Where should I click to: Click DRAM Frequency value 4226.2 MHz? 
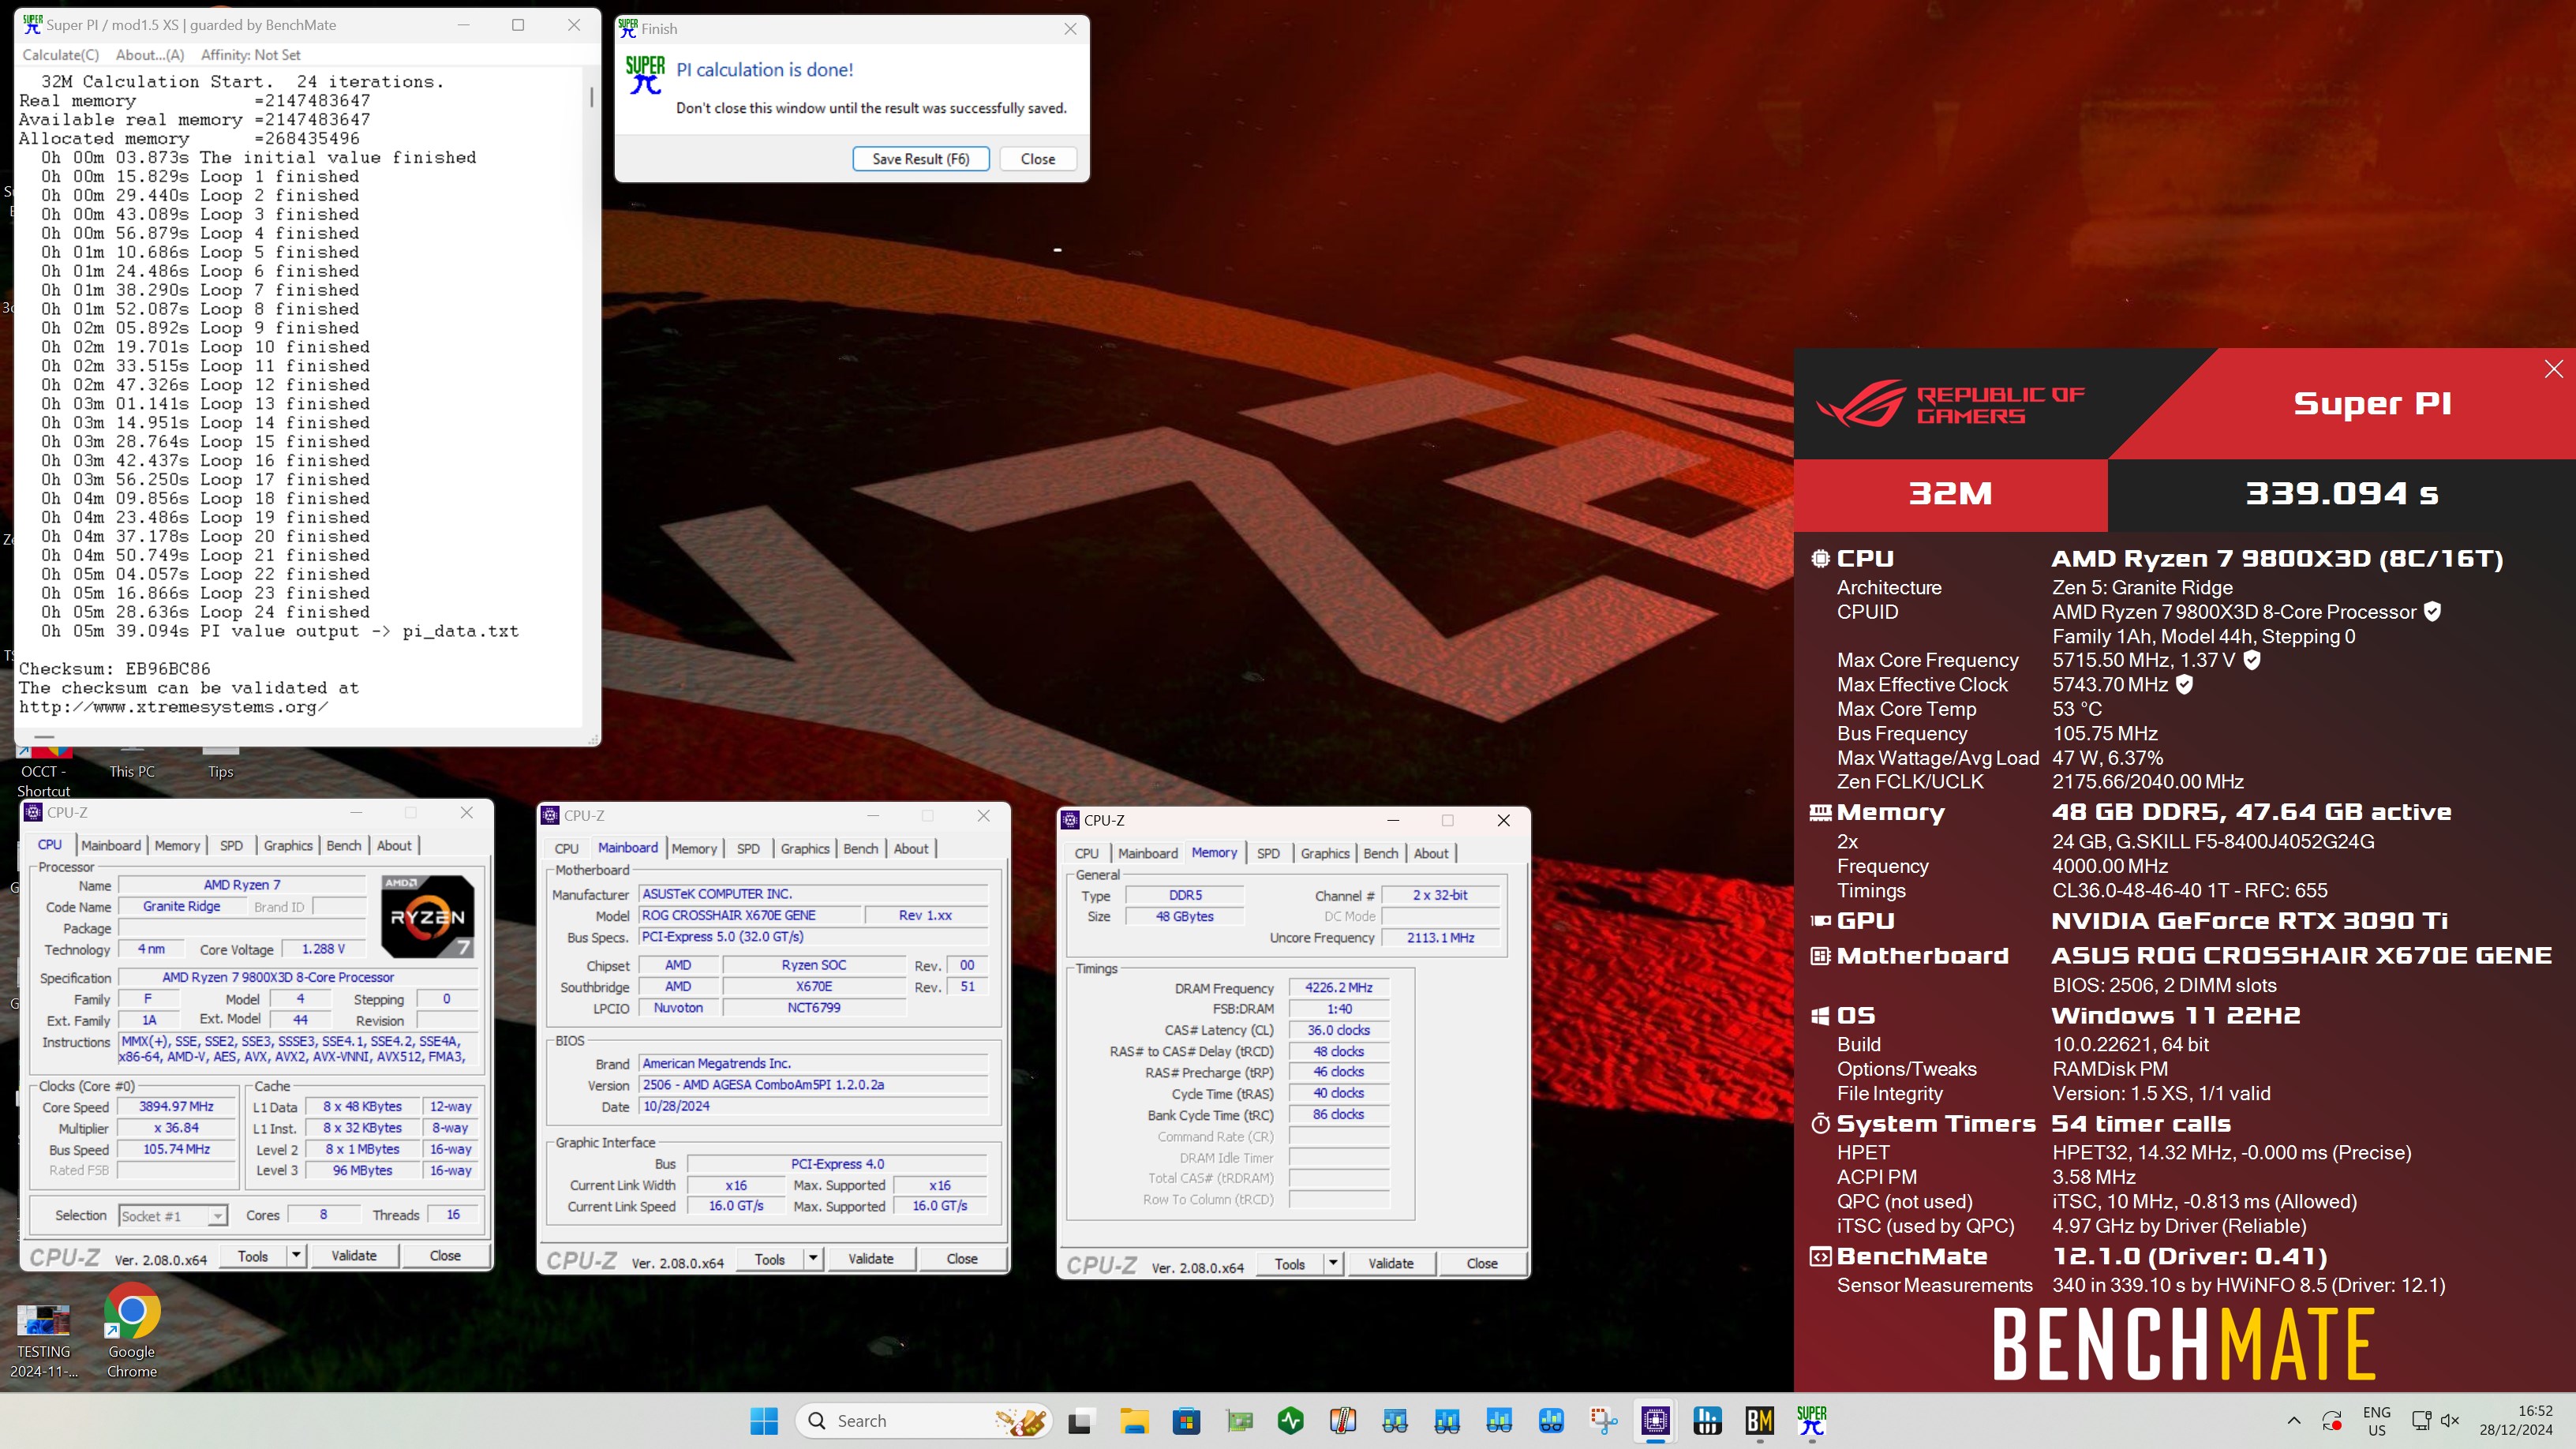(1338, 988)
